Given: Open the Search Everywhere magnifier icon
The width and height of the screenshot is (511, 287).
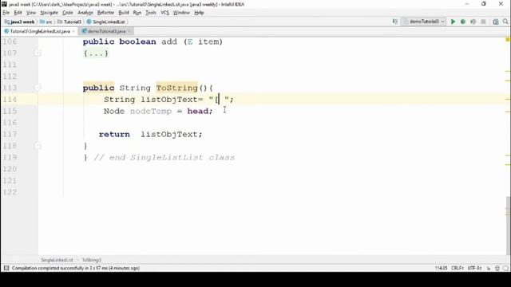Looking at the screenshot, I should pos(505,22).
